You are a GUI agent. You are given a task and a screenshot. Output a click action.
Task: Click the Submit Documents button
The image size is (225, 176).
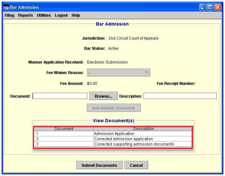(99, 165)
